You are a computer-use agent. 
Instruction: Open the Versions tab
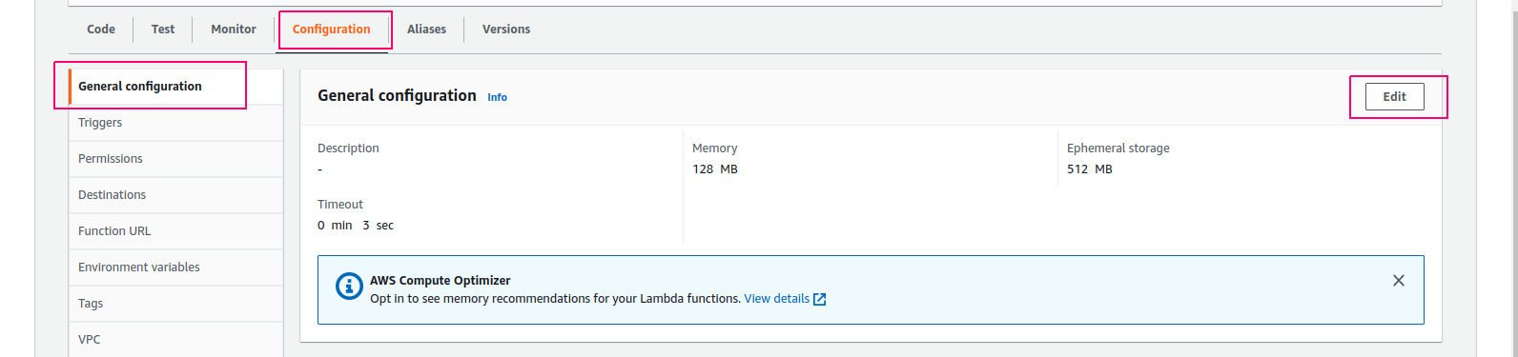506,30
